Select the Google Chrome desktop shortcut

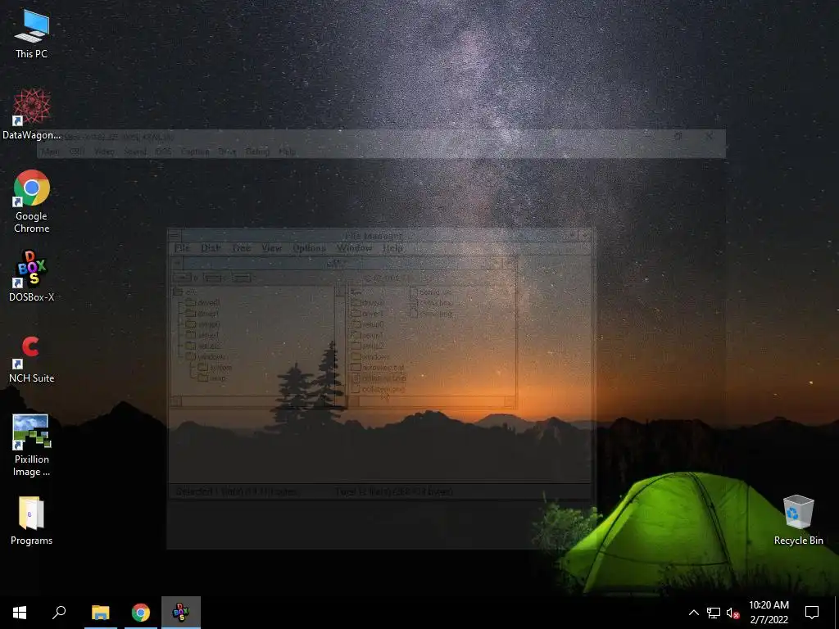coord(32,201)
